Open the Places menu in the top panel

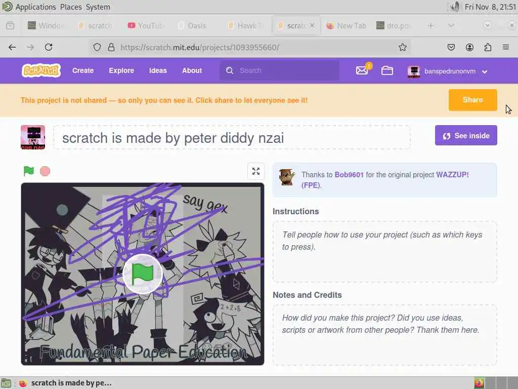click(x=71, y=7)
